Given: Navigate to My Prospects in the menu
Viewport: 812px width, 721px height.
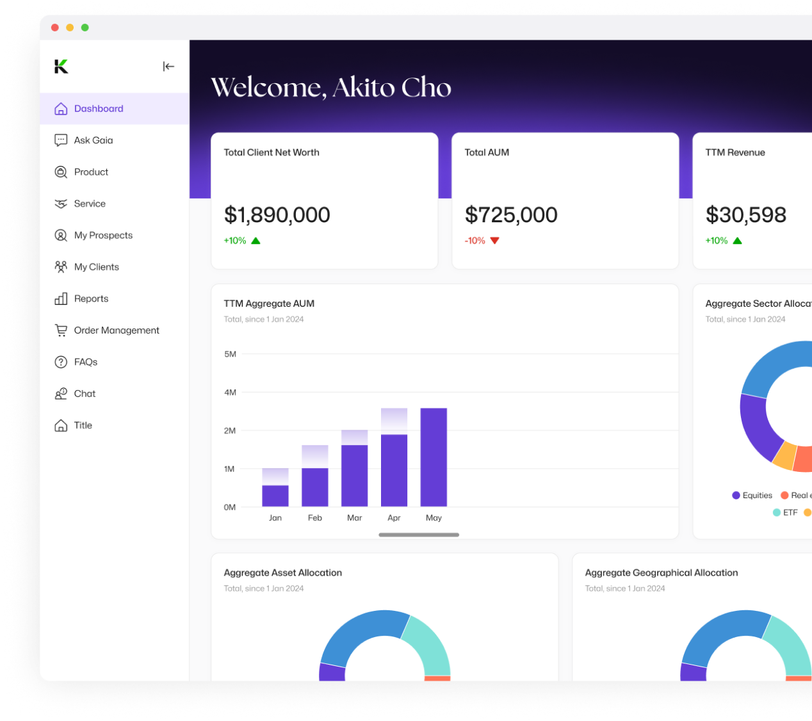Looking at the screenshot, I should (103, 235).
